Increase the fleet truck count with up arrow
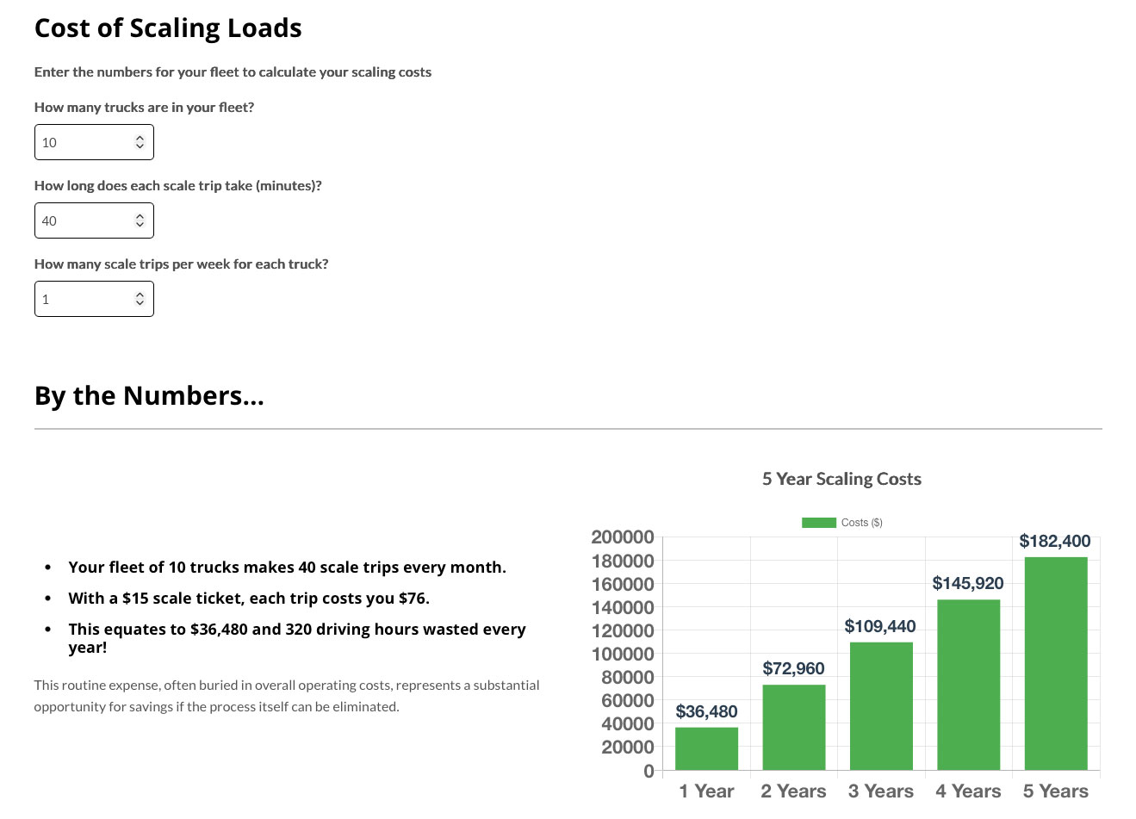This screenshot has height=819, width=1136. pos(140,139)
